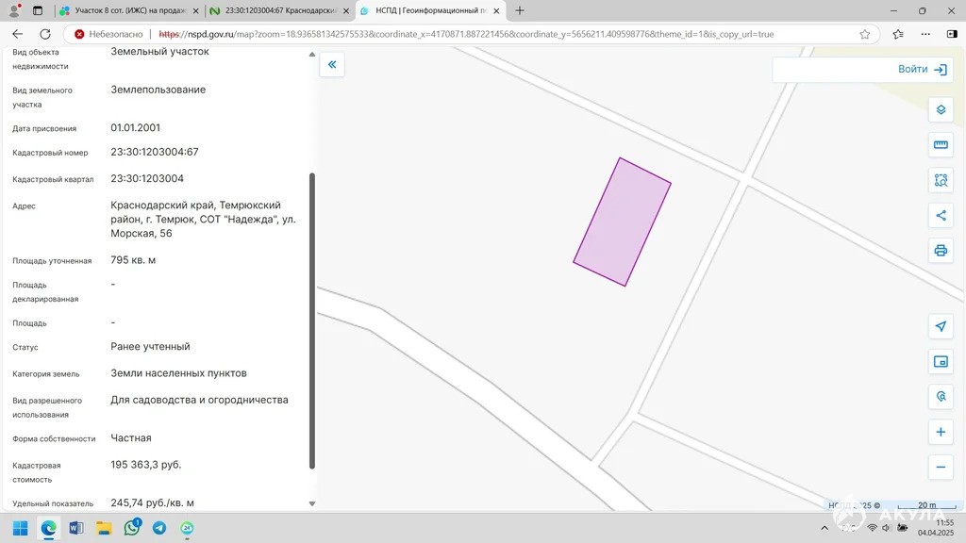Locate my position with arrow icon
This screenshot has height=543, width=966.
coord(941,326)
